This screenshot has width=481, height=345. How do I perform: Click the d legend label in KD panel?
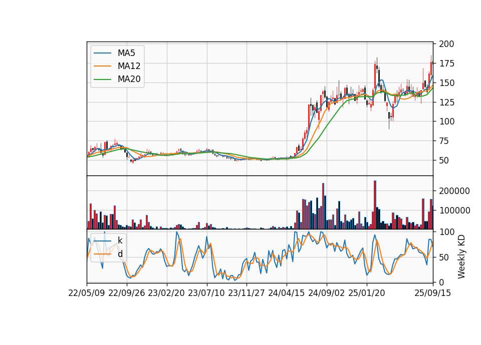coord(120,254)
